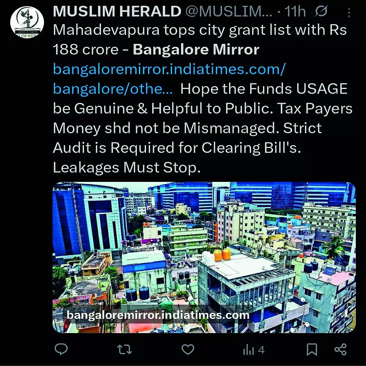Open the three-dot more options menu
The width and height of the screenshot is (366, 366).
[x=349, y=12]
